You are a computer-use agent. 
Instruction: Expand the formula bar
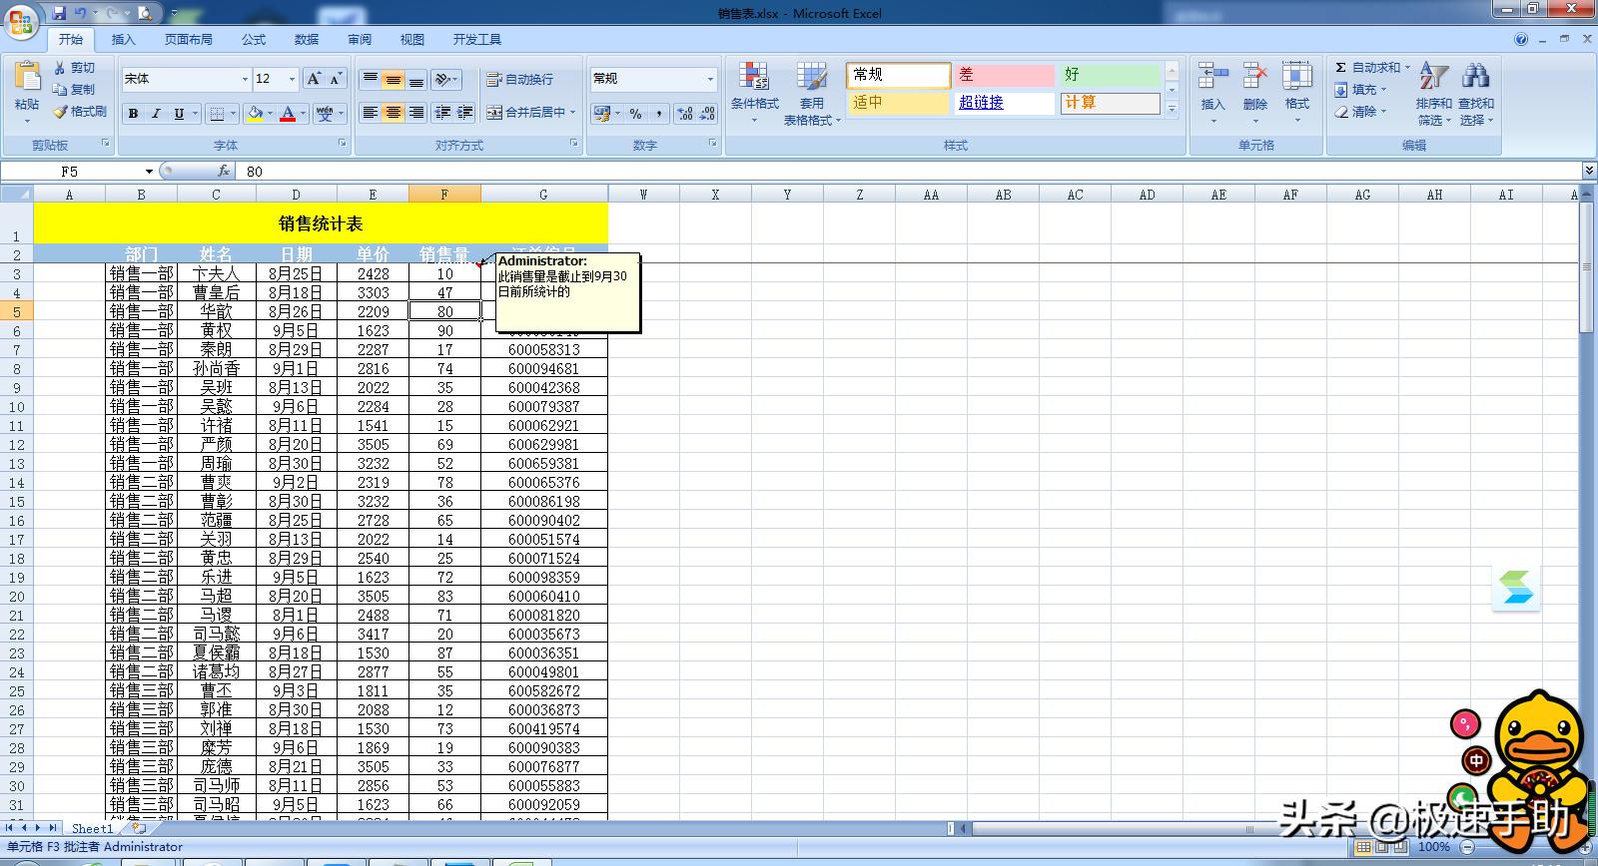[x=1589, y=171]
